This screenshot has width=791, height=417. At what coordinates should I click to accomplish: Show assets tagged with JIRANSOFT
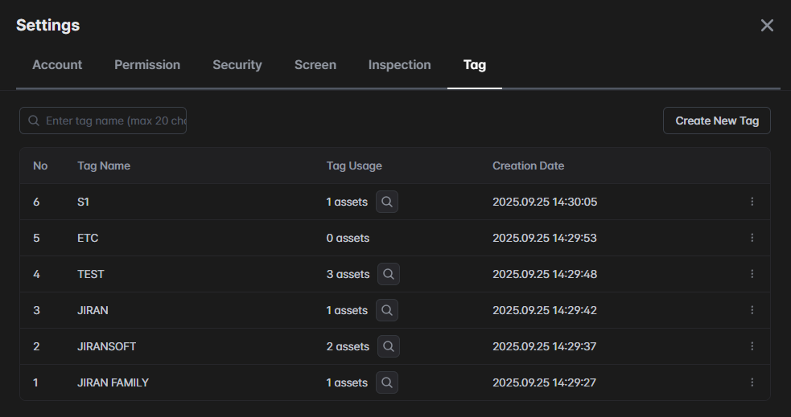389,346
